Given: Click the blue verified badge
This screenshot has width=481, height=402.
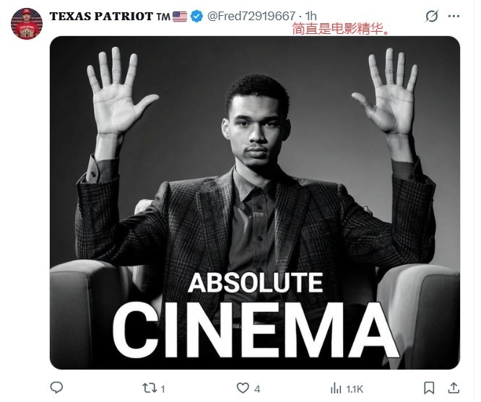Looking at the screenshot, I should [x=196, y=16].
